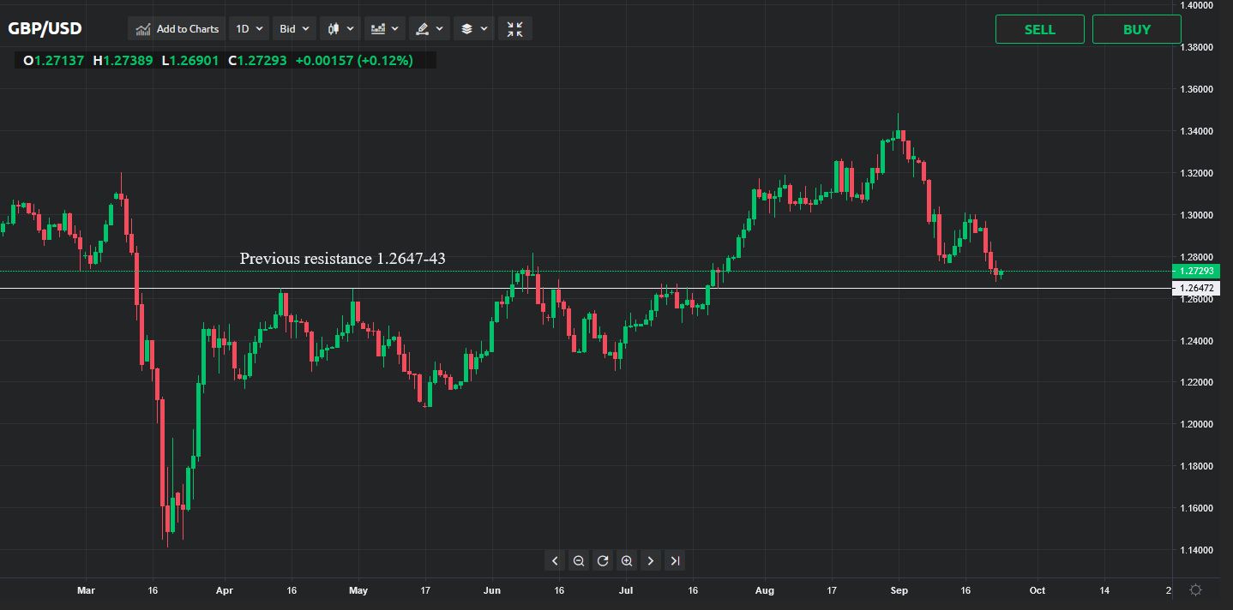This screenshot has width=1233, height=610.
Task: Open the candlestick chart type dropdown
Action: (x=340, y=28)
